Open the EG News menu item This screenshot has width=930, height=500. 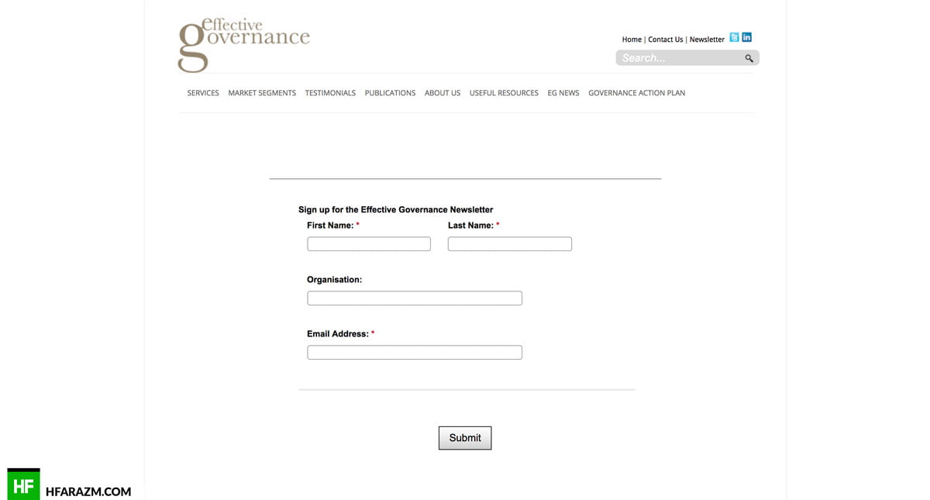point(563,93)
